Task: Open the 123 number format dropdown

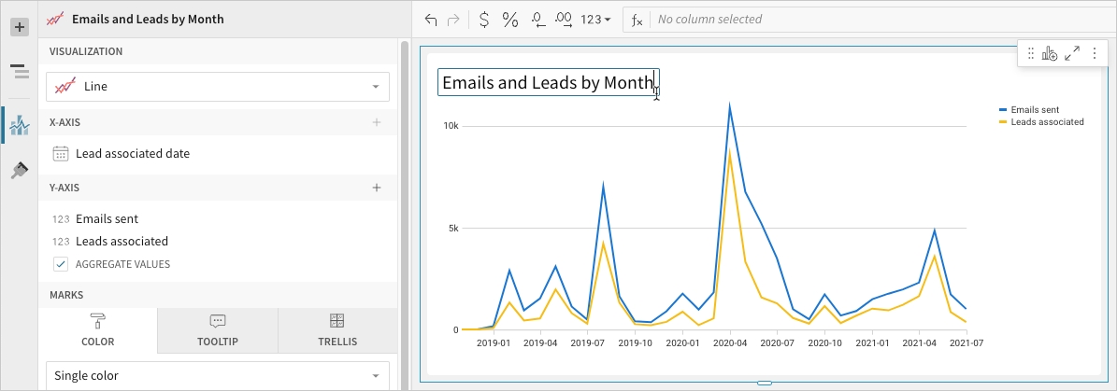Action: (x=595, y=20)
